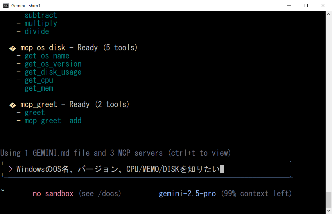Image resolution: width=332 pixels, height=214 pixels.
Task: Select the get_os_version tool entry
Action: click(53, 64)
